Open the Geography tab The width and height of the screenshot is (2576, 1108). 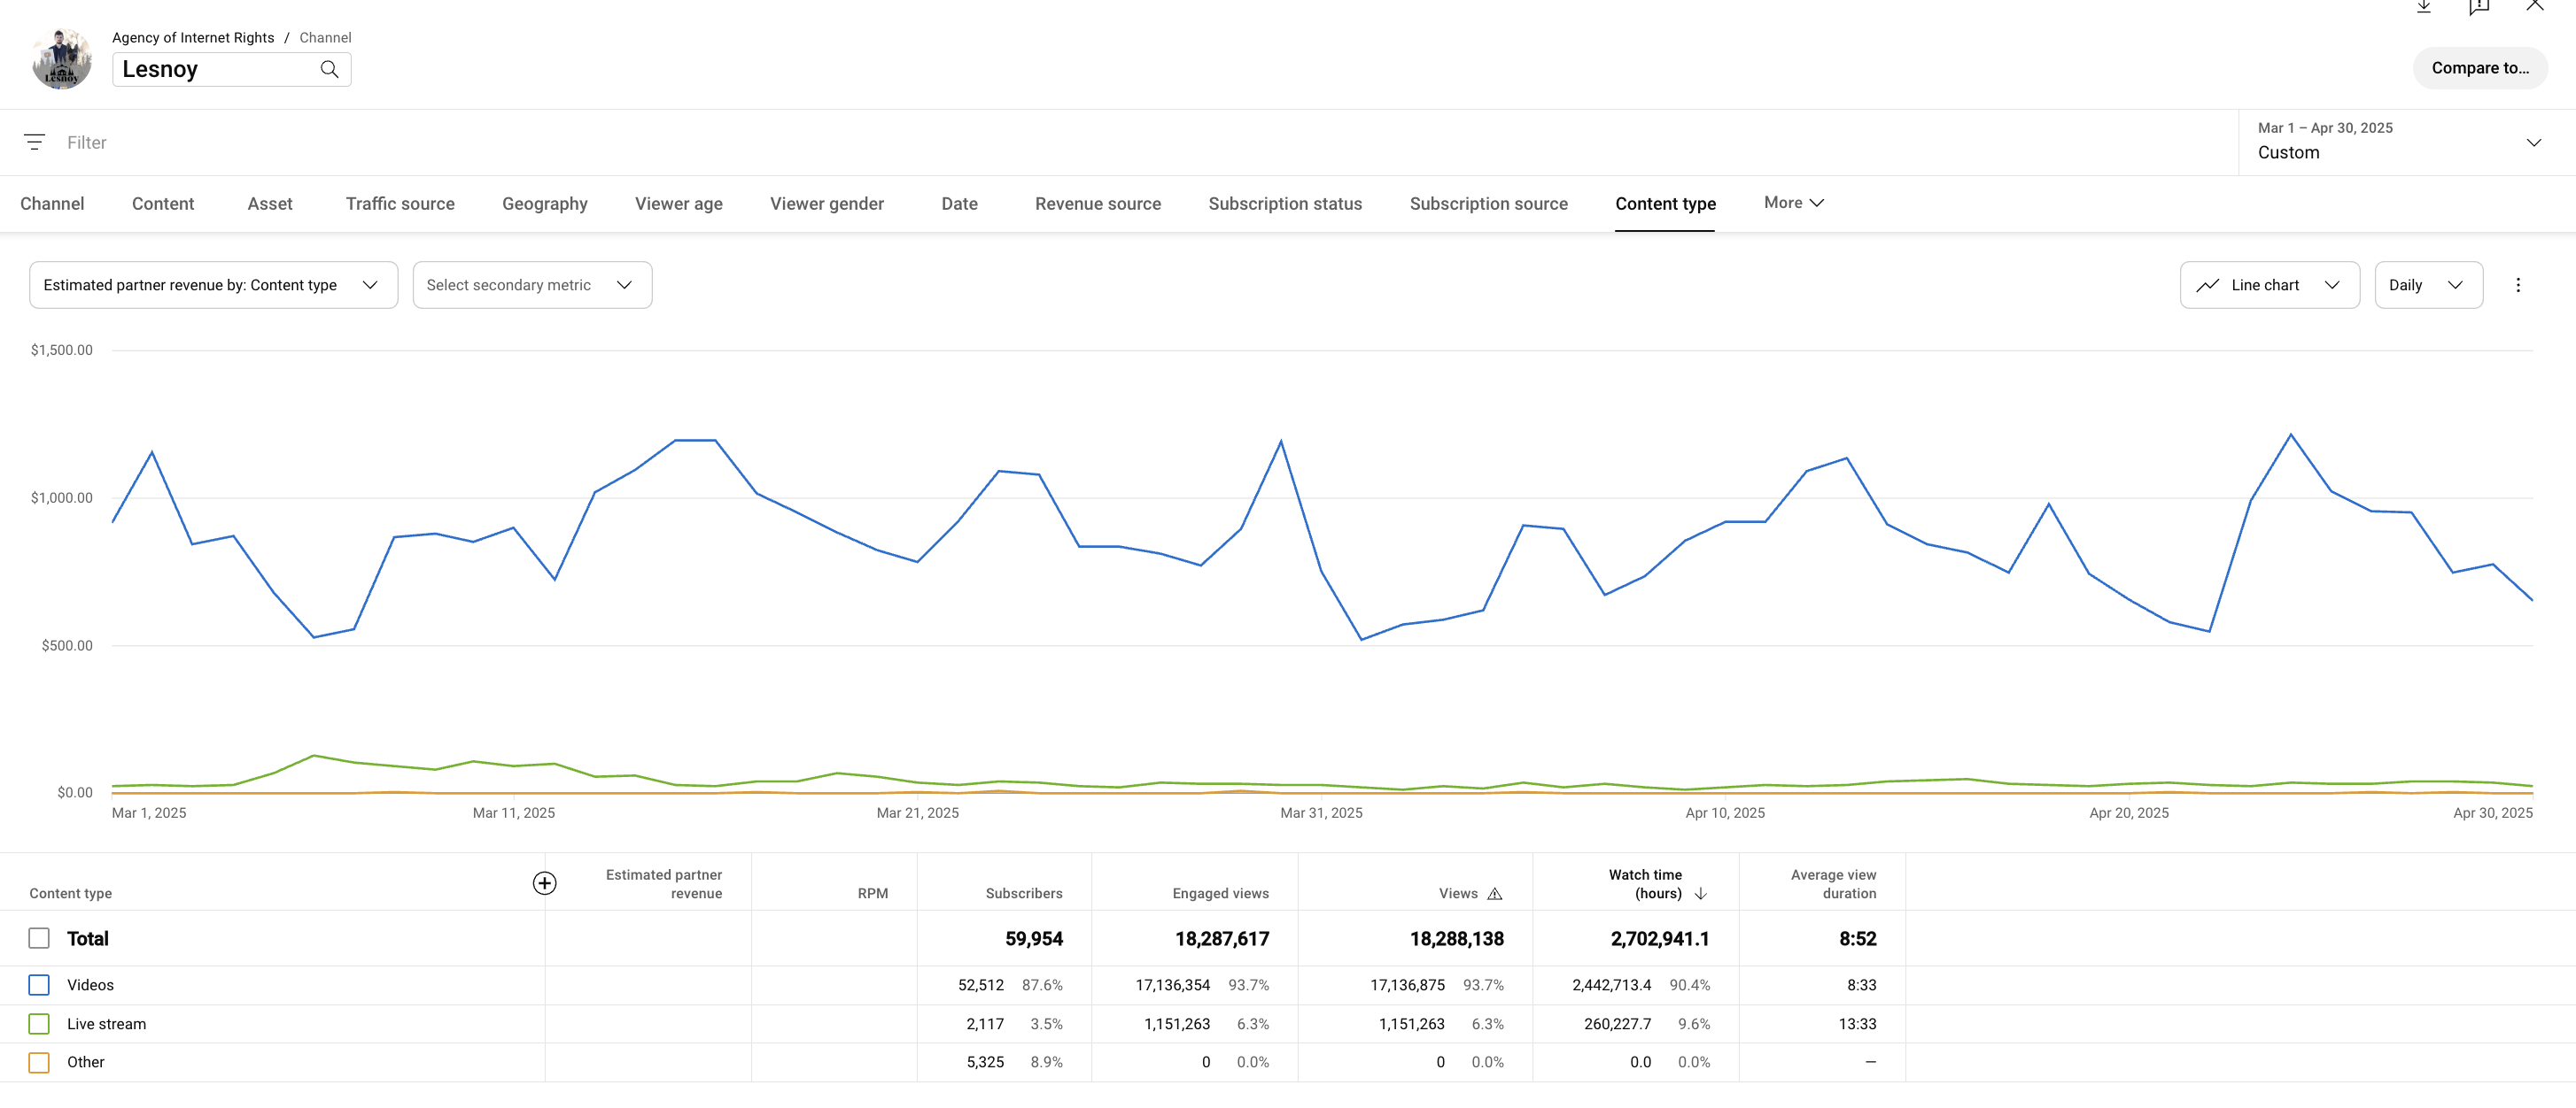(544, 204)
